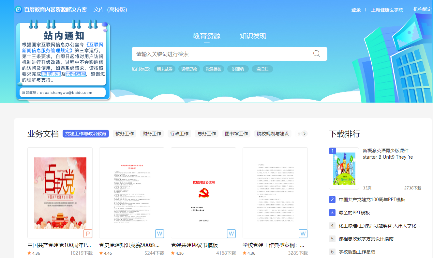Viewport: 433px width, 258px height.
Task: Switch to the 知识发现 tab
Action: tap(253, 36)
